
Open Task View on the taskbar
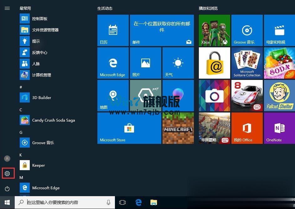(122, 202)
